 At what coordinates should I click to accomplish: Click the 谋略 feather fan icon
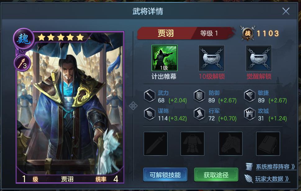pyautogui.click(x=149, y=114)
